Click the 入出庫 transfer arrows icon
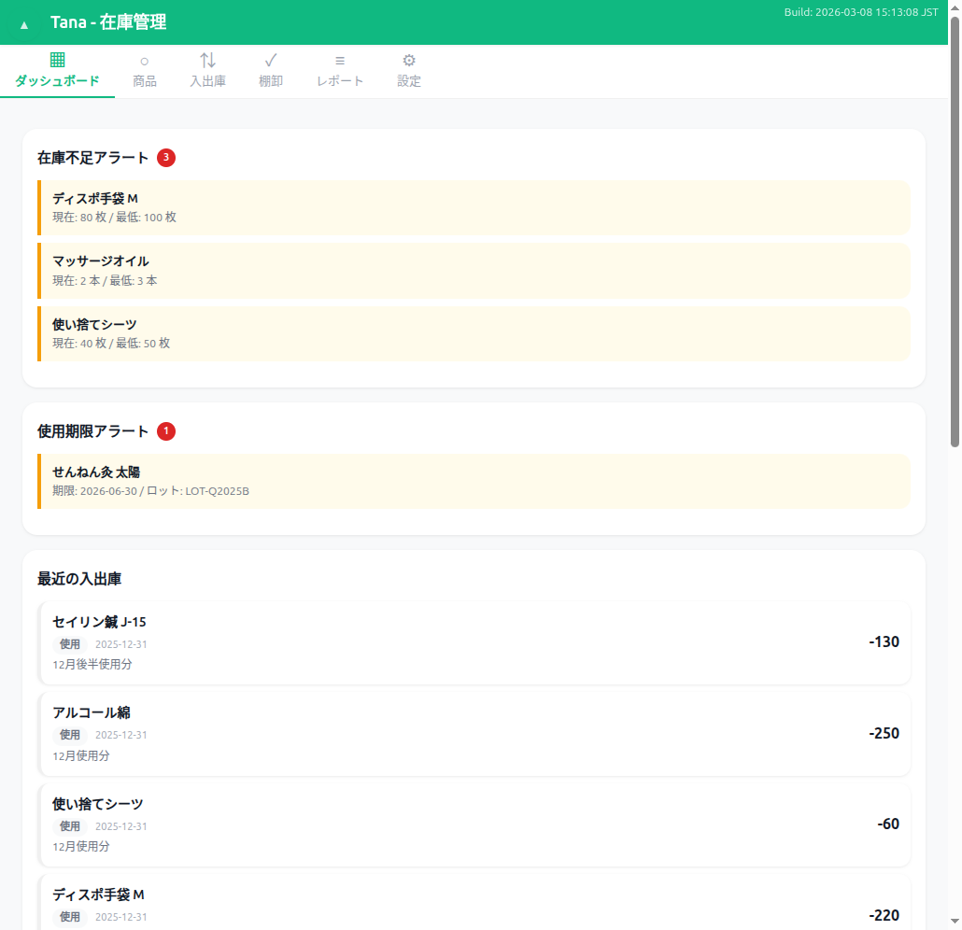The height and width of the screenshot is (930, 962). 207,60
